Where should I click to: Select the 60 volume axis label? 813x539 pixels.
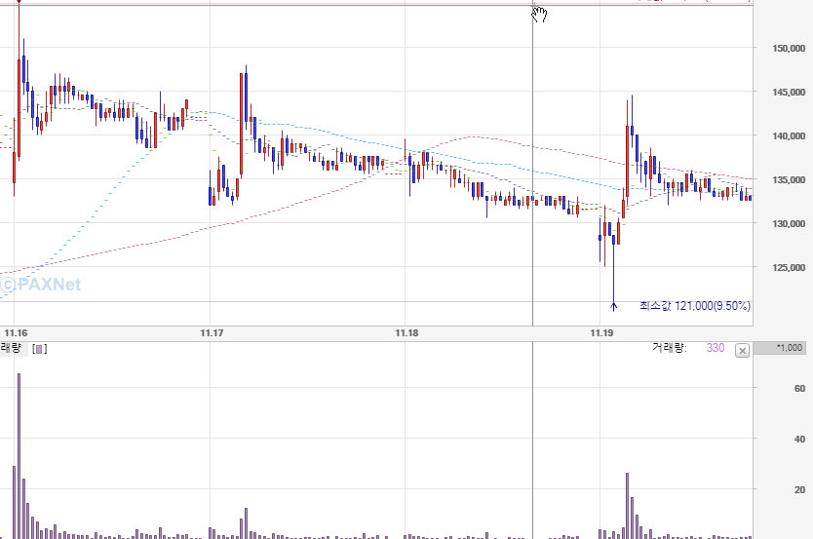click(799, 389)
